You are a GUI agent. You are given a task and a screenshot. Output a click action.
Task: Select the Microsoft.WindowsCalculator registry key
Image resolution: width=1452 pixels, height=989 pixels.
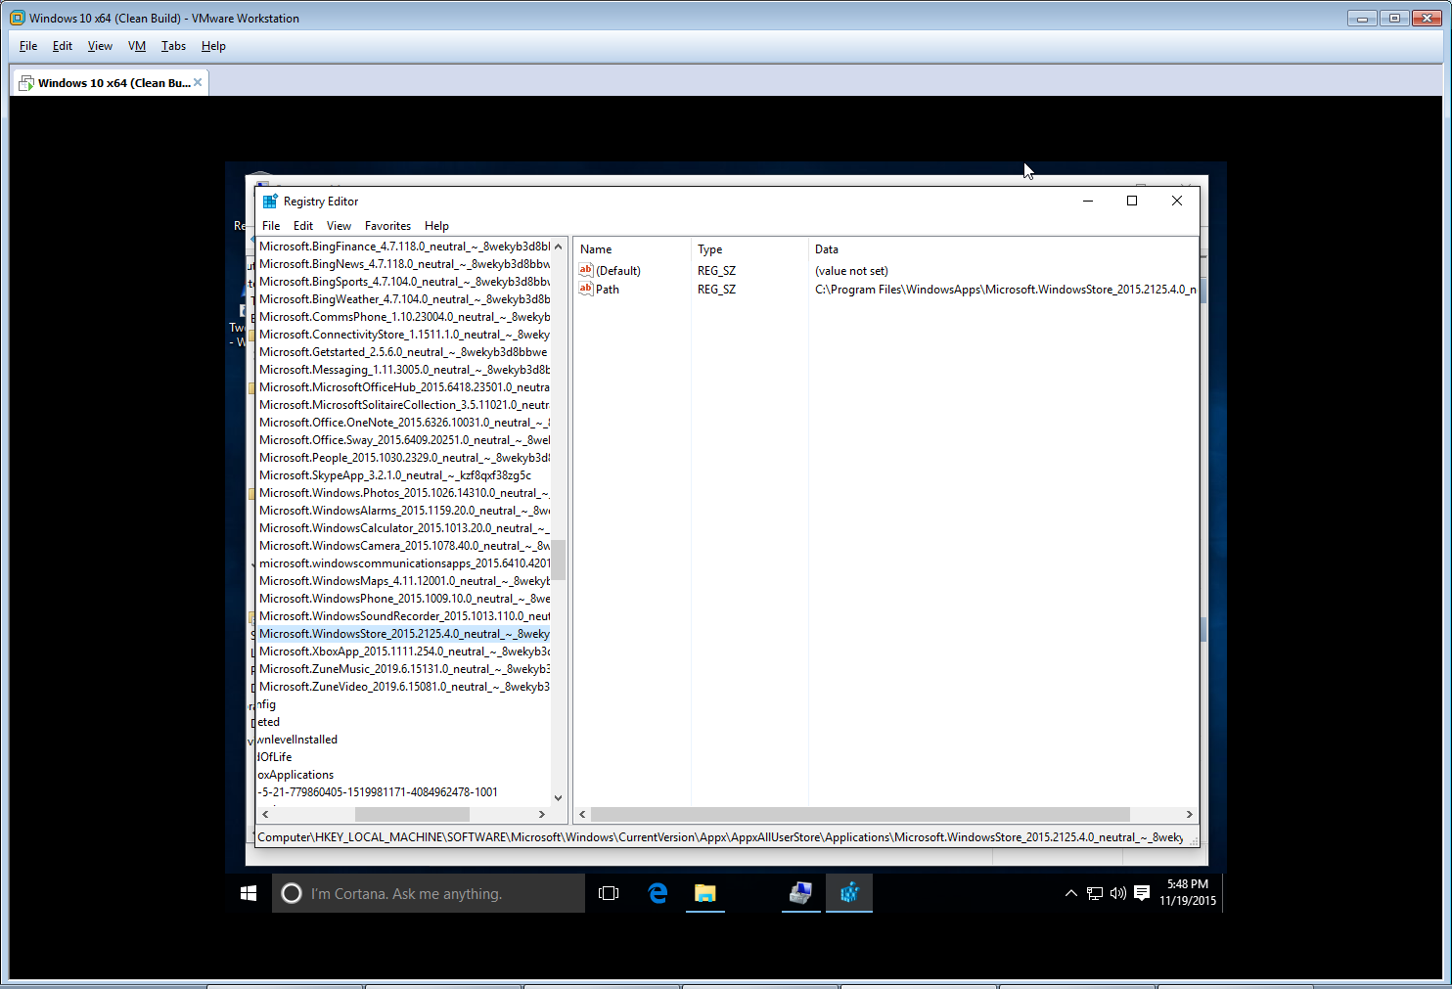tap(403, 528)
